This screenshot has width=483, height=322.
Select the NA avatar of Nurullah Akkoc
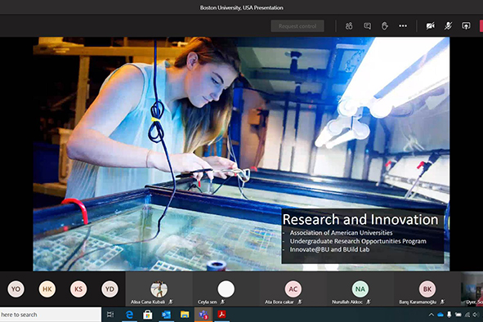tap(360, 289)
